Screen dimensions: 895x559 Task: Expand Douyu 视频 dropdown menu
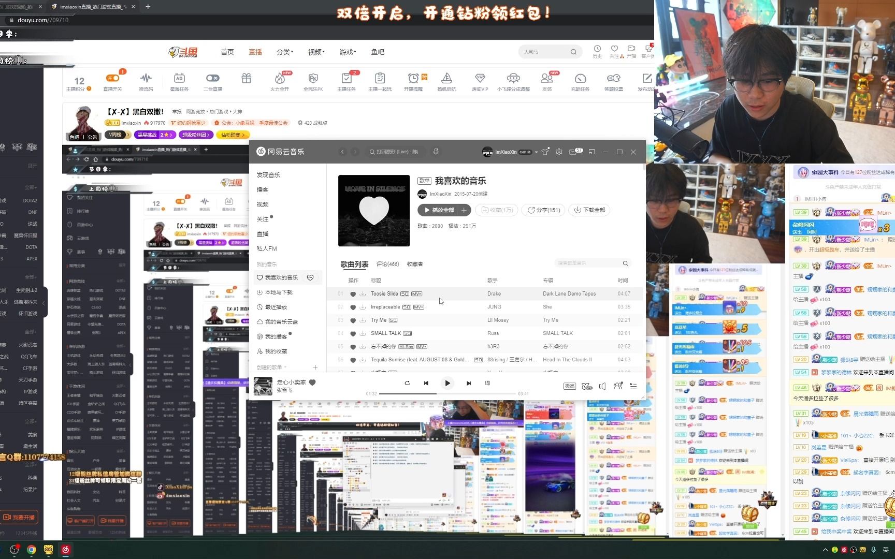[x=316, y=52]
